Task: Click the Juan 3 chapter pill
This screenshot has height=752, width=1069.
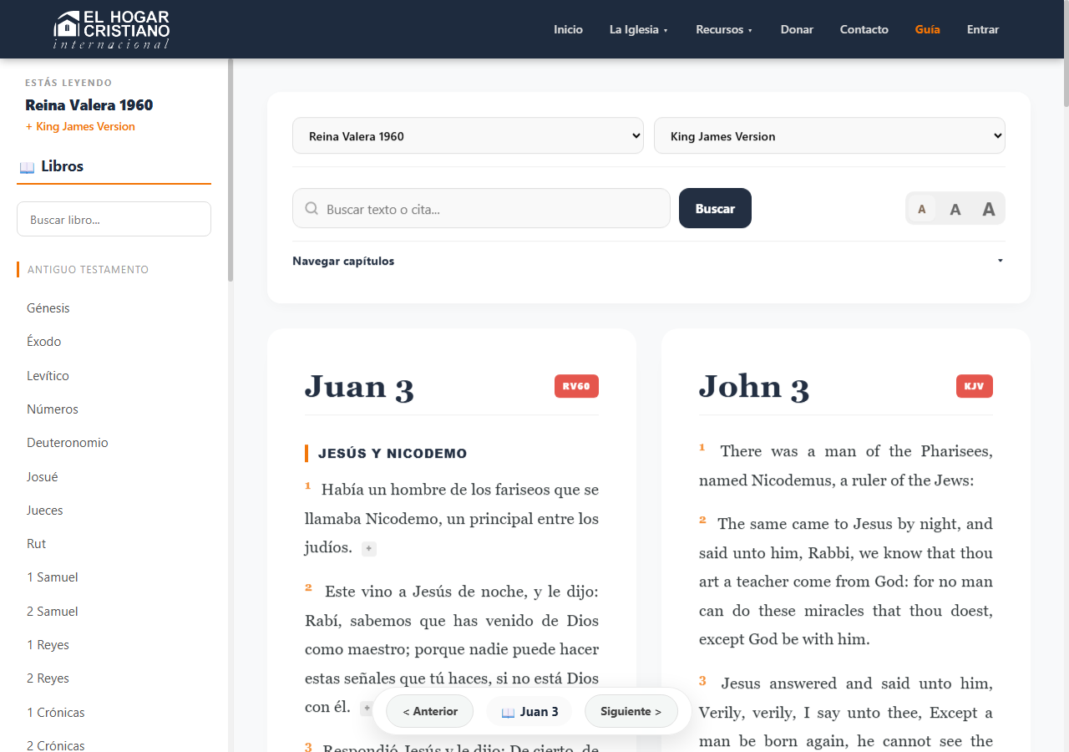Action: click(529, 712)
